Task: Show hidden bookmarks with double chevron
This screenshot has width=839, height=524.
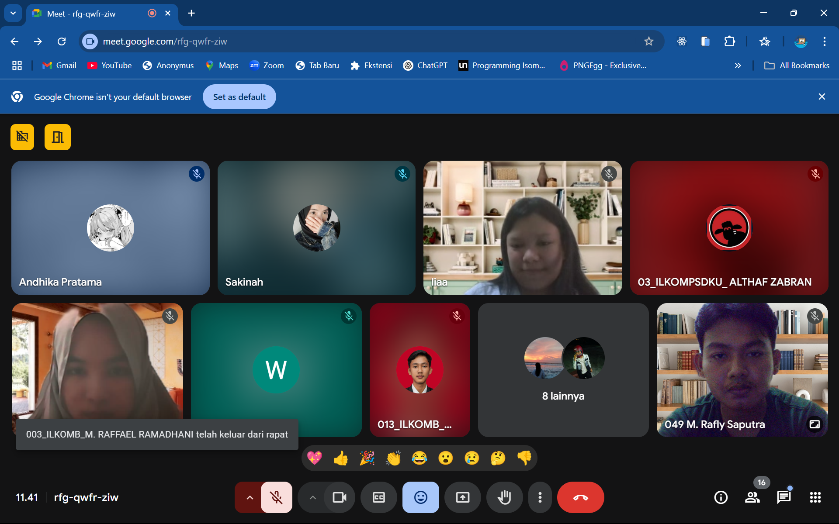Action: coord(738,65)
